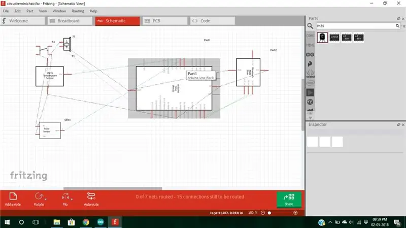Click the canvas vertical scrollbar
Image resolution: width=406 pixels, height=228 pixels.
(x=303, y=104)
